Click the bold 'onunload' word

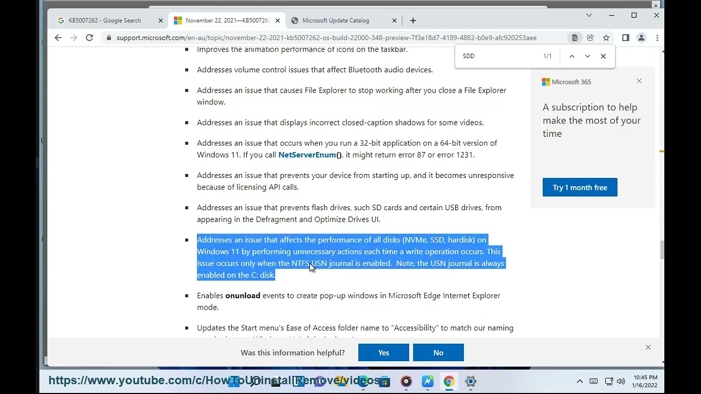pos(243,296)
